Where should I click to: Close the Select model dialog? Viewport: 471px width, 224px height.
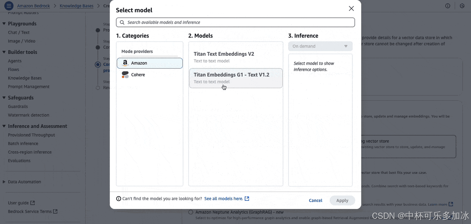351,8
